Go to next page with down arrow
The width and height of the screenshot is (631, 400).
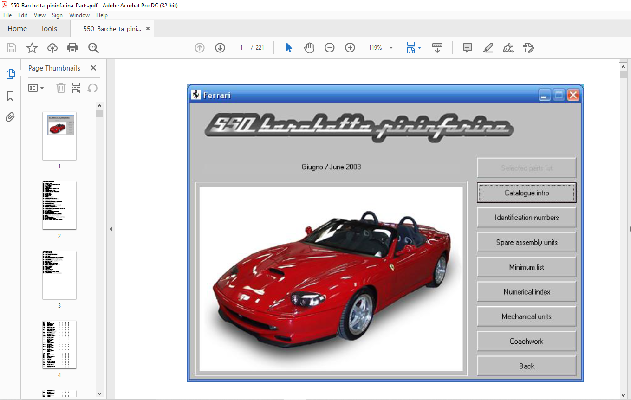pos(220,48)
